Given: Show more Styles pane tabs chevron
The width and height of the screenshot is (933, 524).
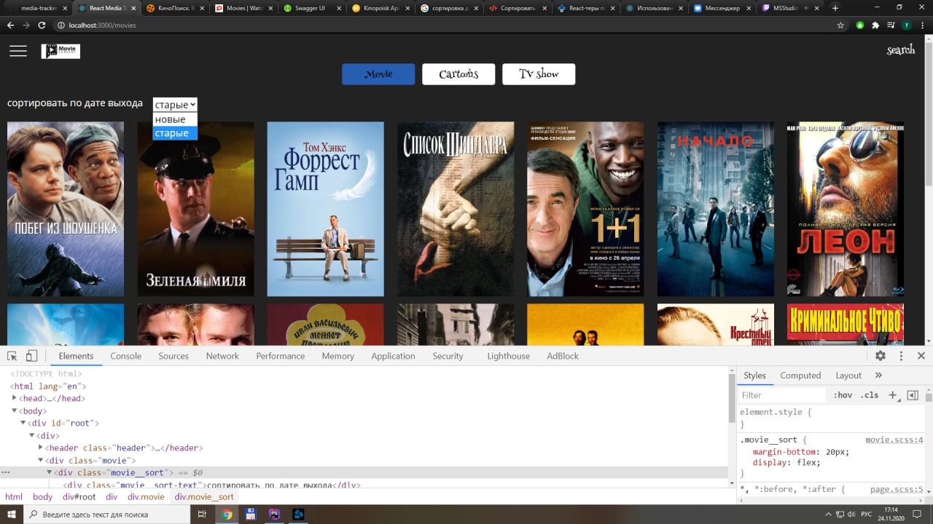Looking at the screenshot, I should (x=878, y=376).
